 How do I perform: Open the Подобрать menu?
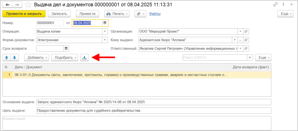[x=65, y=58]
